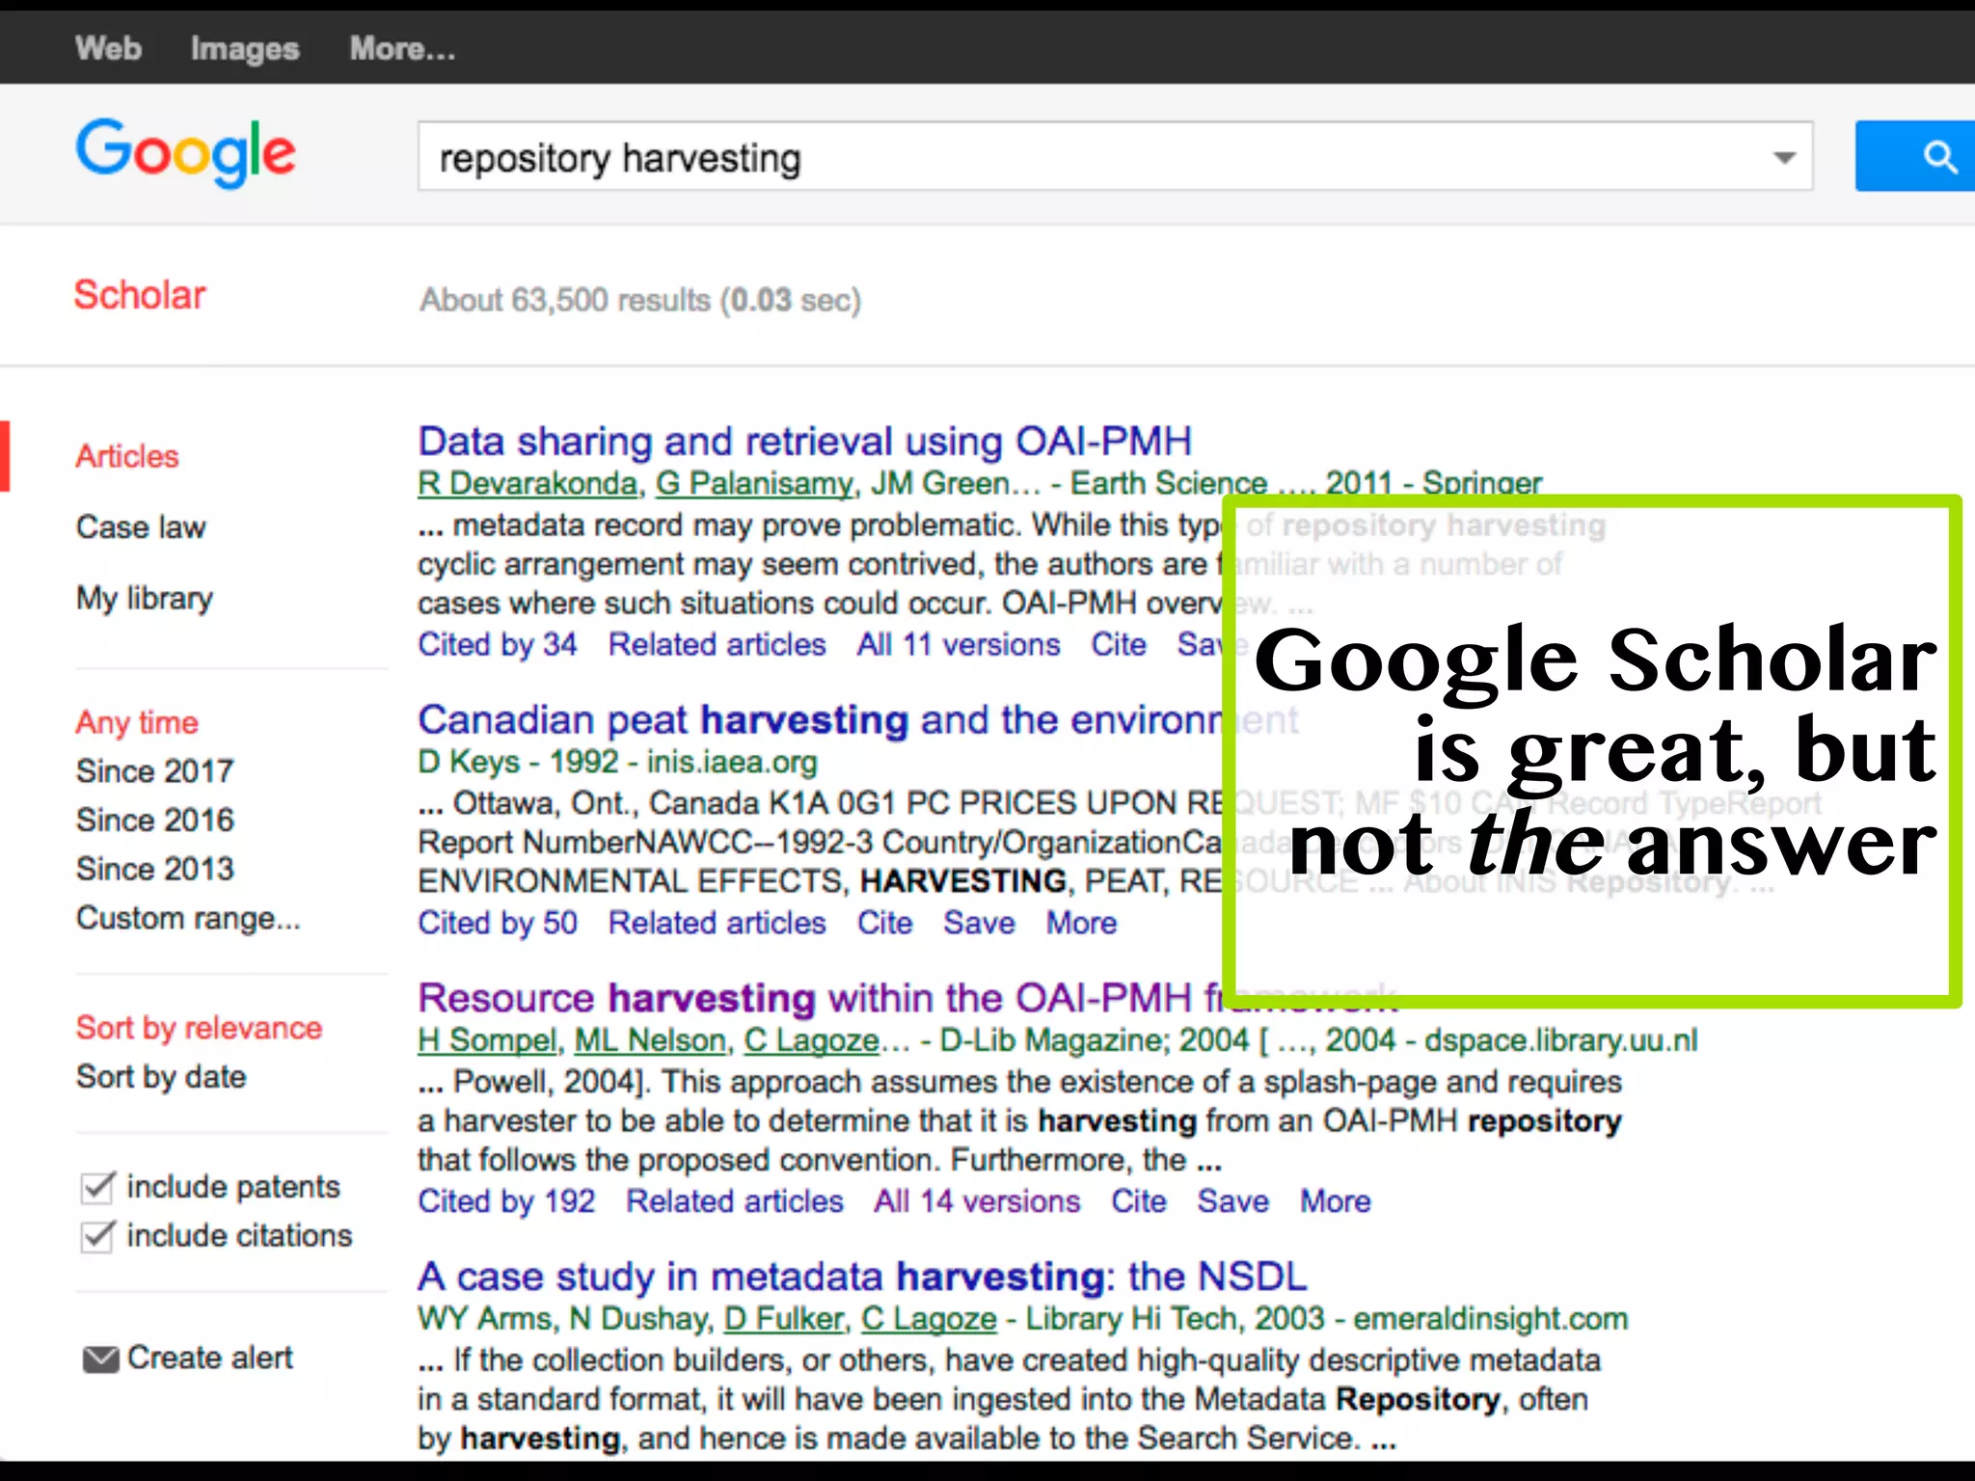Open author G Palanisamy profile
This screenshot has width=1975, height=1481.
tap(755, 483)
